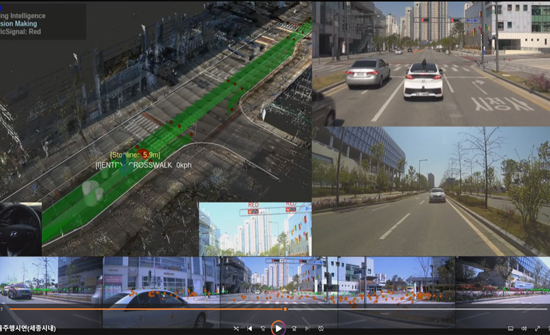Screen dimensions: 550x335
Task: Click the orange seek bar handle
Action: click(285, 309)
